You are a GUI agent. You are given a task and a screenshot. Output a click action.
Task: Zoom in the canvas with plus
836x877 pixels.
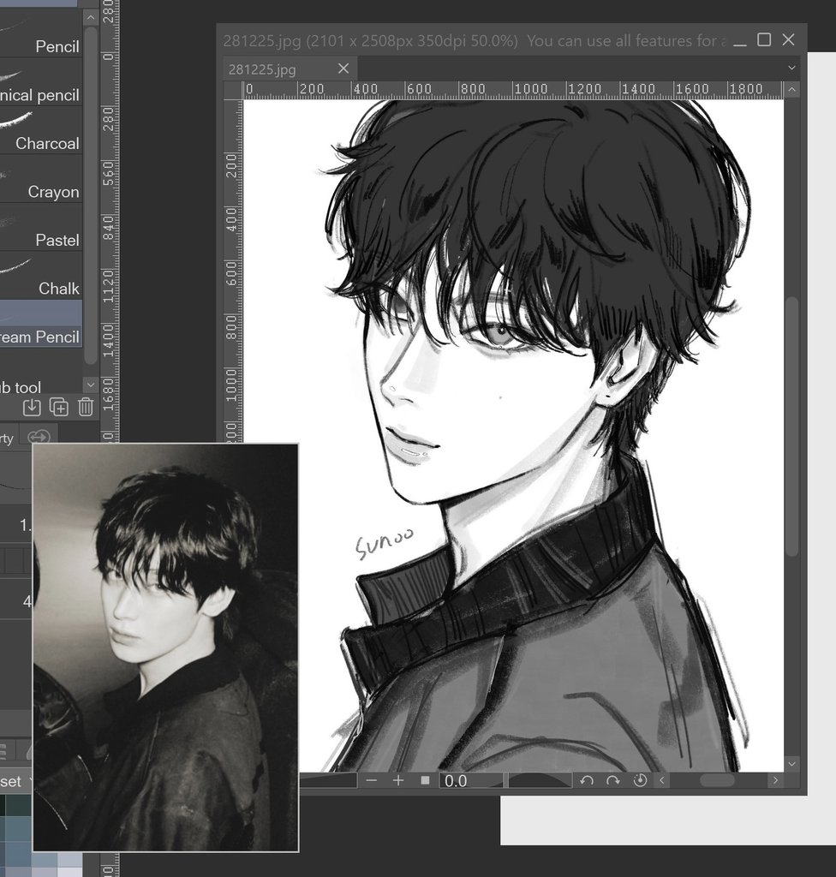click(398, 780)
